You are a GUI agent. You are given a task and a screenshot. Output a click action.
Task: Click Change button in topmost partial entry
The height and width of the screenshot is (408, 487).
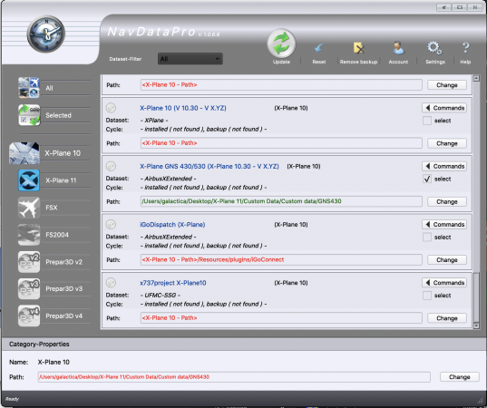click(447, 84)
